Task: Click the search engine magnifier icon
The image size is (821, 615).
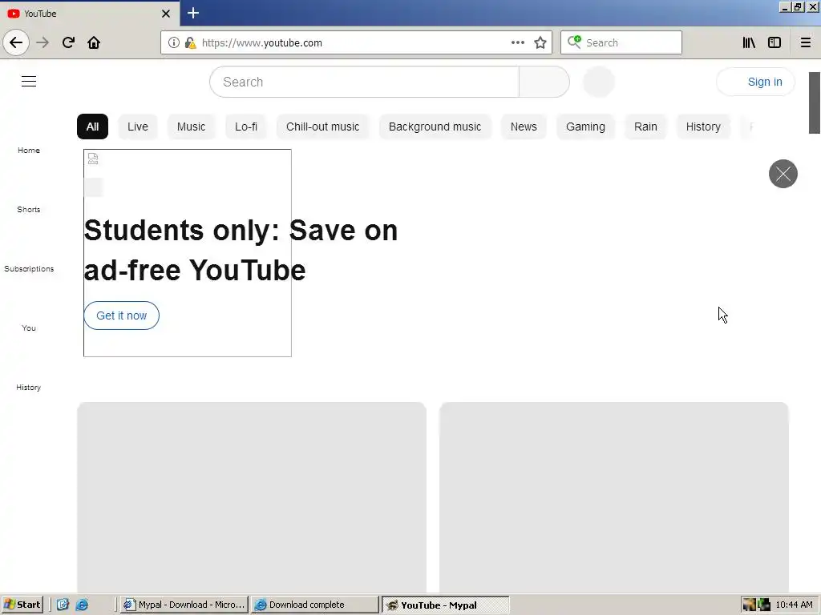Action: pos(574,42)
